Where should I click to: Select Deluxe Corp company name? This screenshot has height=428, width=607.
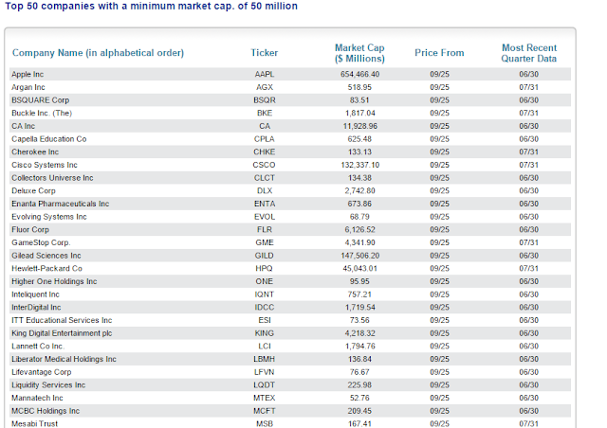coord(34,191)
